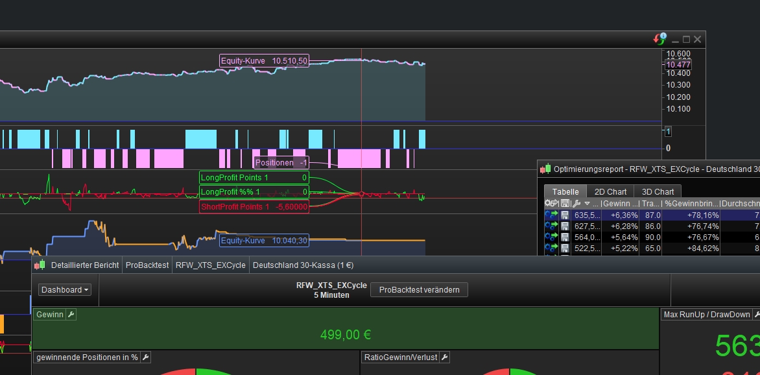Apply settings via gear icon in 635,5 row
The width and height of the screenshot is (760, 375).
point(552,215)
